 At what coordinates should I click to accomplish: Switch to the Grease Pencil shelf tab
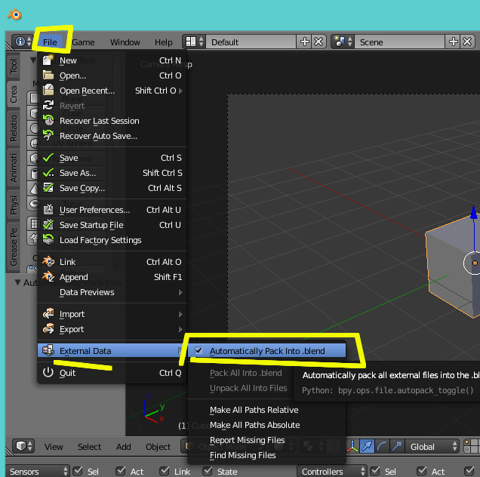pos(14,247)
